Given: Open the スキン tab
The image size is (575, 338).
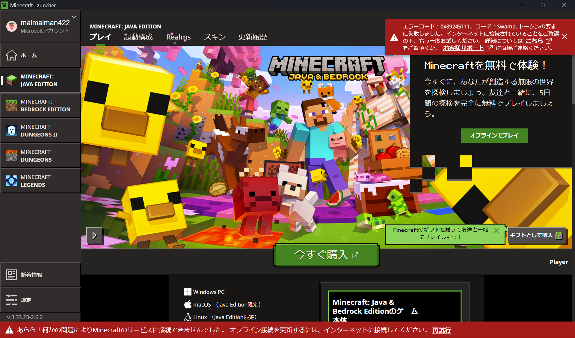Looking at the screenshot, I should [215, 37].
